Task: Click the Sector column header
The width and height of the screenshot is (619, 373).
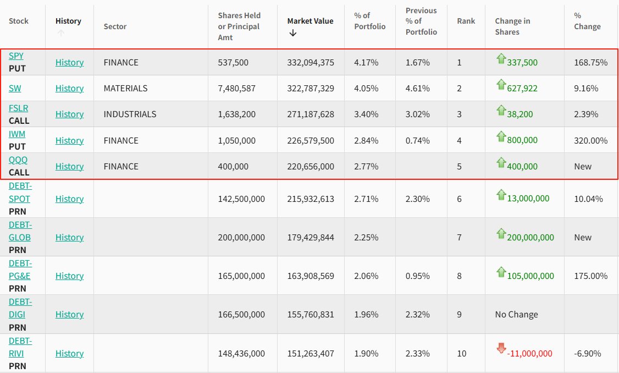Action: tap(115, 26)
